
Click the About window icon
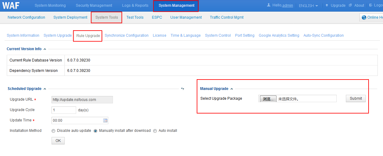click(350, 5)
